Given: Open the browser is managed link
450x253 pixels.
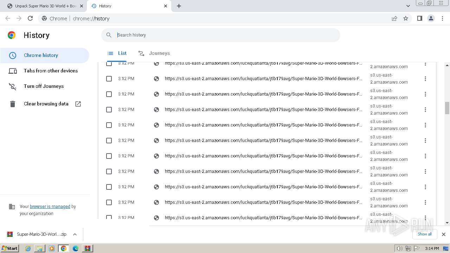Looking at the screenshot, I should [x=50, y=207].
